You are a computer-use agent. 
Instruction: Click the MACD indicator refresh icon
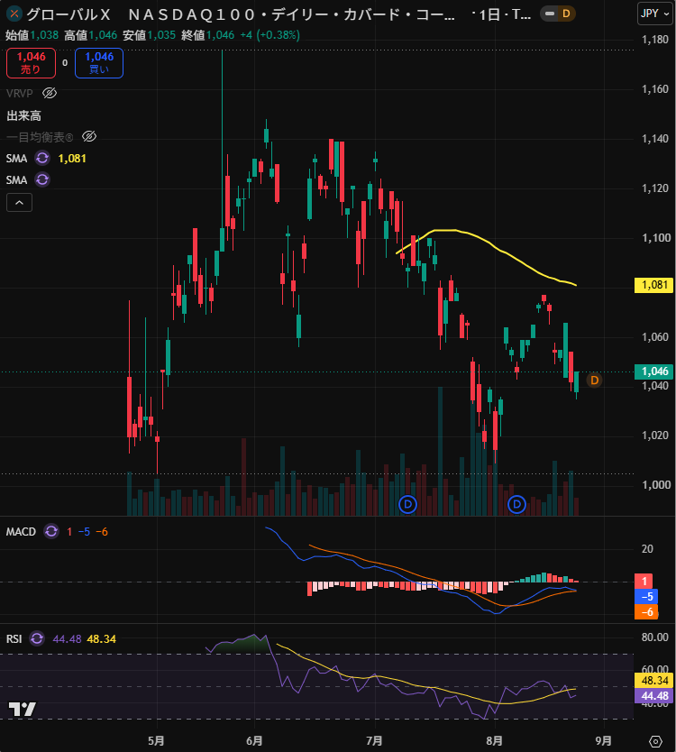point(51,531)
